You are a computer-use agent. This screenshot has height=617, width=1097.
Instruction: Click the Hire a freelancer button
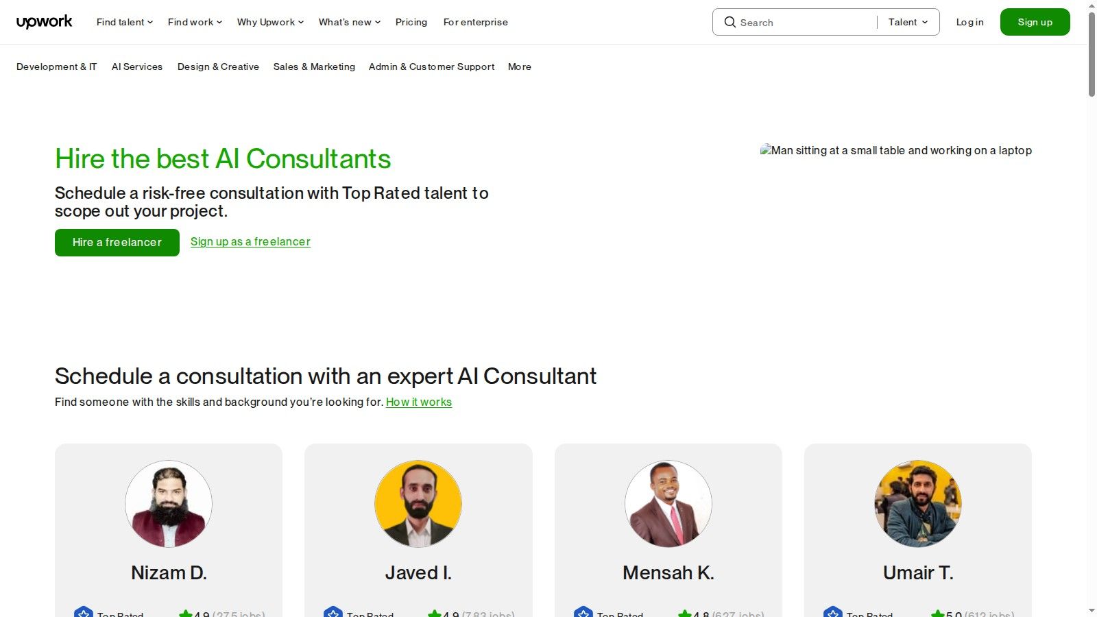(x=117, y=242)
